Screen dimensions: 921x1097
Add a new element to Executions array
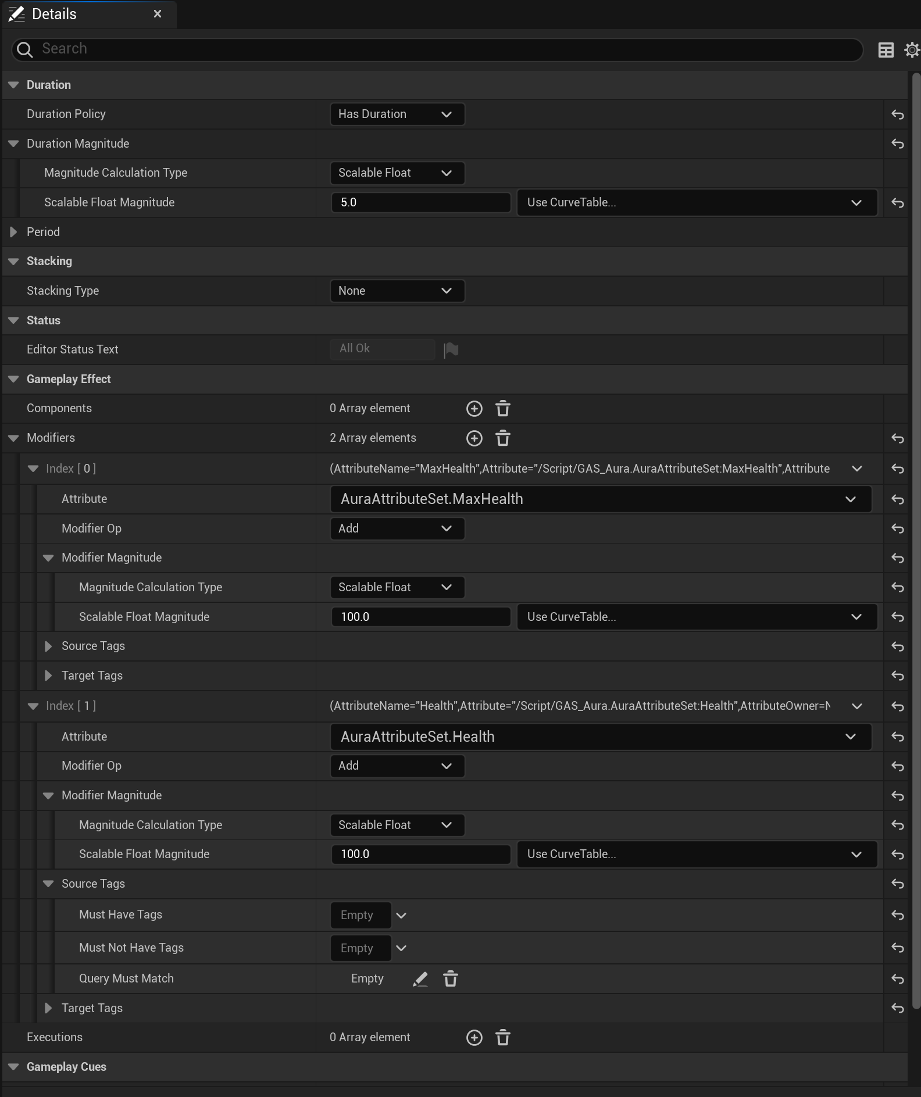(474, 1038)
